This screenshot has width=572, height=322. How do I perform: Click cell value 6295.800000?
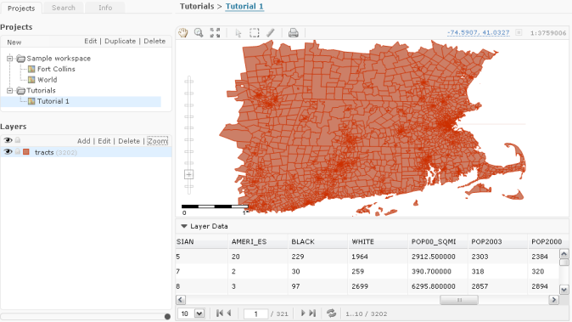pos(434,286)
